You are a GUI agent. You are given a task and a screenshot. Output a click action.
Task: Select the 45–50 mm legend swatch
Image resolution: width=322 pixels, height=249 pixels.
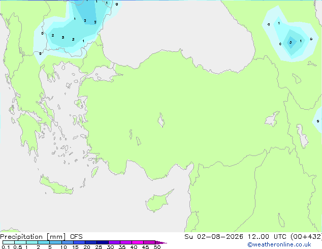coord(149,242)
